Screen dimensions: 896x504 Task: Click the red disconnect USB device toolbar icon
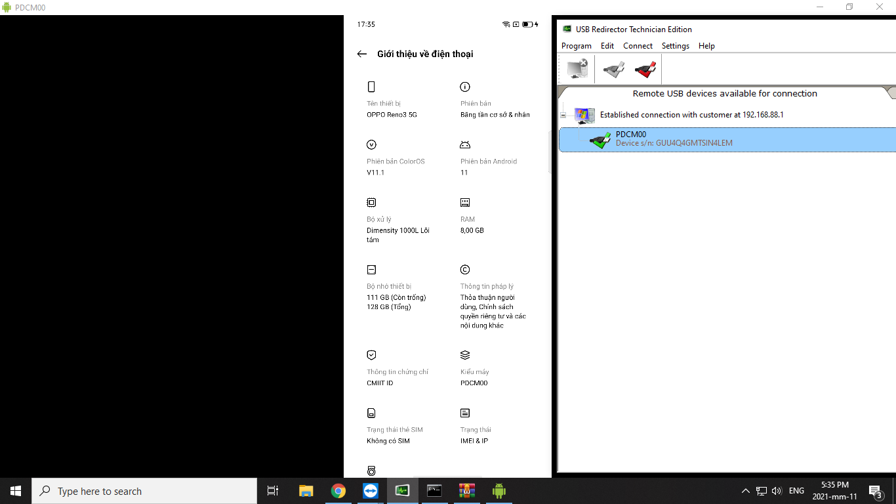click(x=645, y=68)
